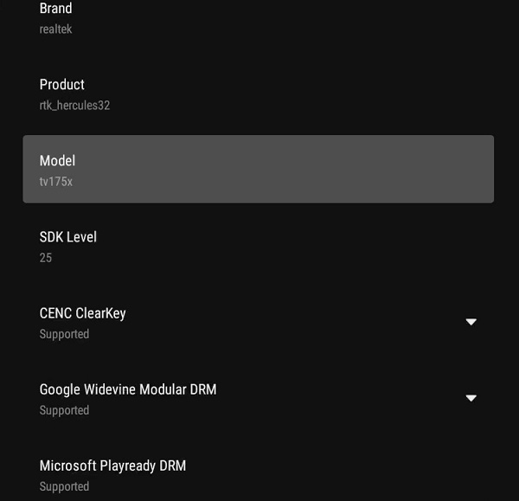The height and width of the screenshot is (501, 519).
Task: Select the Brand heading
Action: 55,8
